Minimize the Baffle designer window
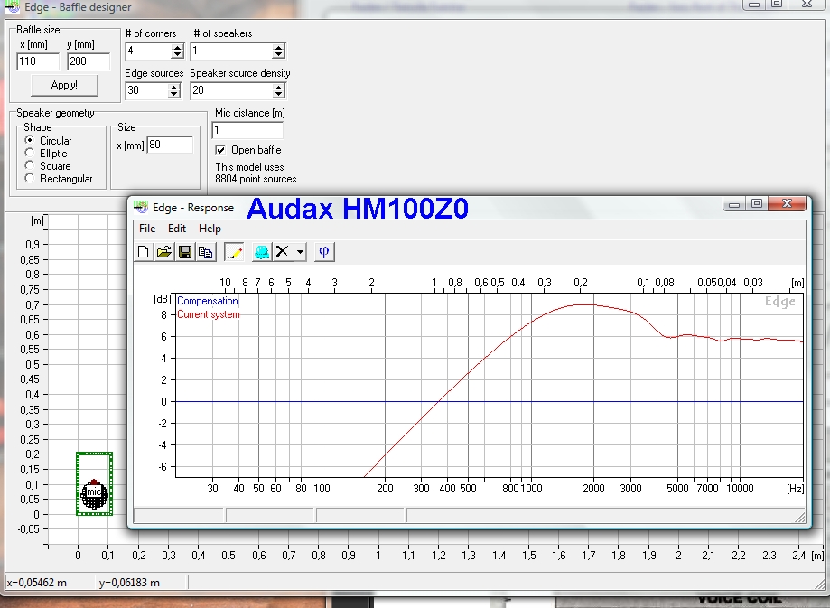The width and height of the screenshot is (830, 608). (754, 5)
